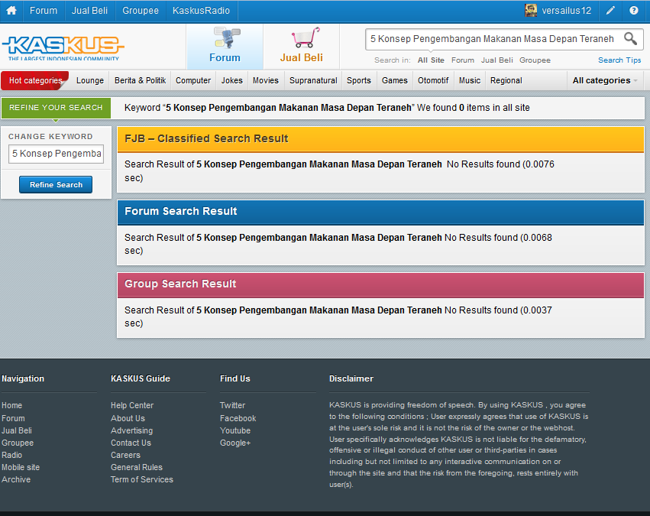Open Facebook link in Find Us
This screenshot has width=650, height=516.
[x=238, y=418]
